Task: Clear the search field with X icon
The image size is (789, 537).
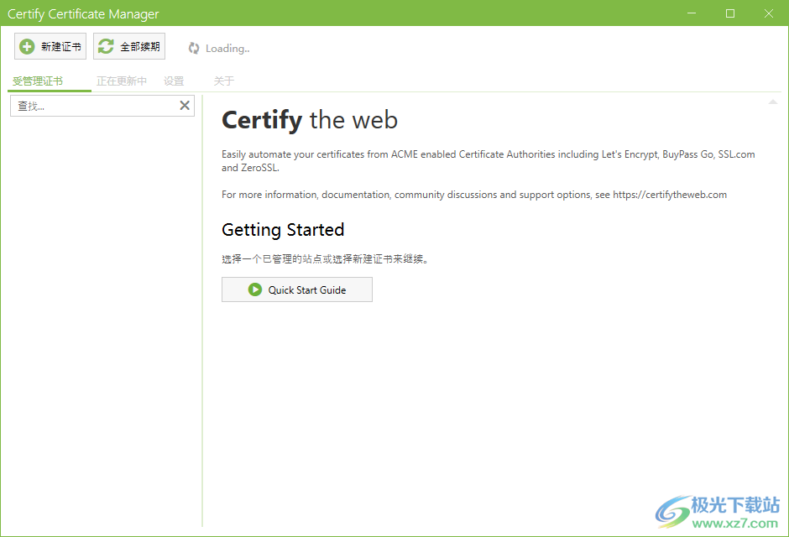Action: (185, 106)
